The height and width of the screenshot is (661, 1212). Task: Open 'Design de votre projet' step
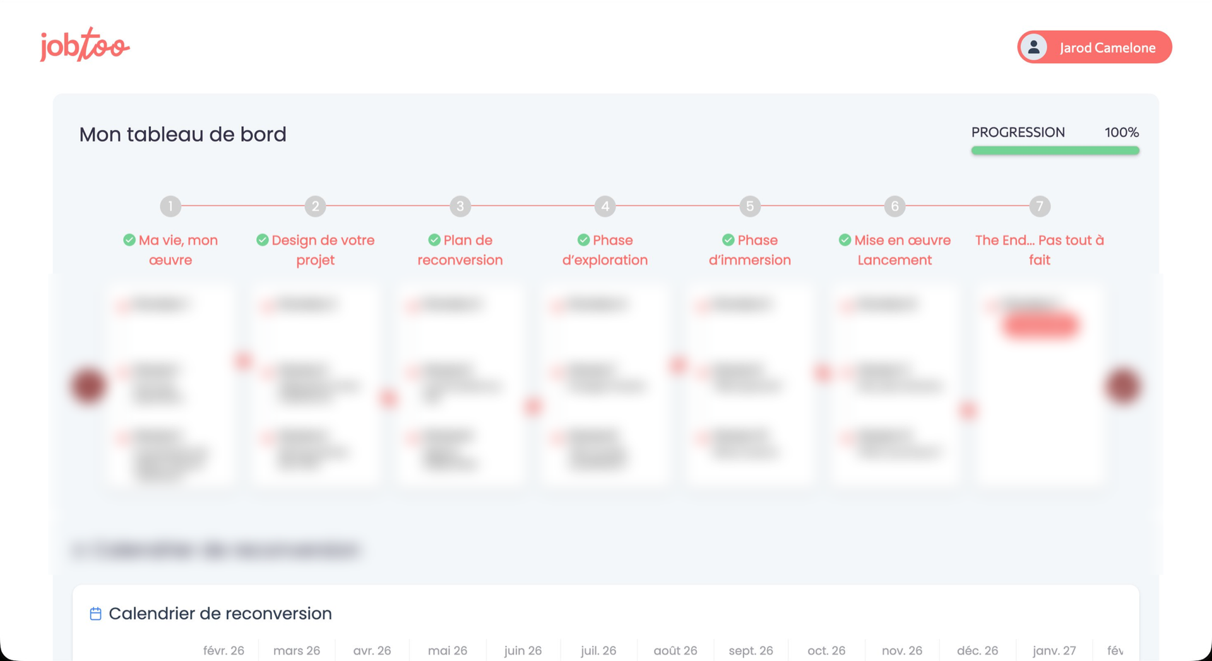pos(315,250)
